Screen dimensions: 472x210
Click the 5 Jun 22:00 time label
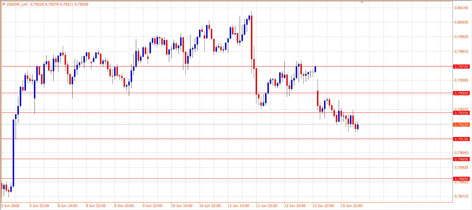click(39, 206)
